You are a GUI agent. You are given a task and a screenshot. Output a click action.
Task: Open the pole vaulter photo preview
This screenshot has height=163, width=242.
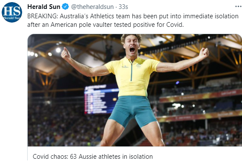point(135,90)
